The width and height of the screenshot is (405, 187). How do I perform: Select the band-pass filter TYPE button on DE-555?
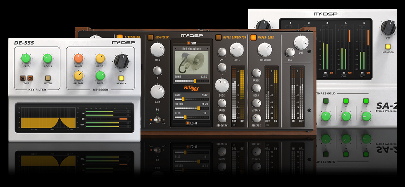(30, 78)
